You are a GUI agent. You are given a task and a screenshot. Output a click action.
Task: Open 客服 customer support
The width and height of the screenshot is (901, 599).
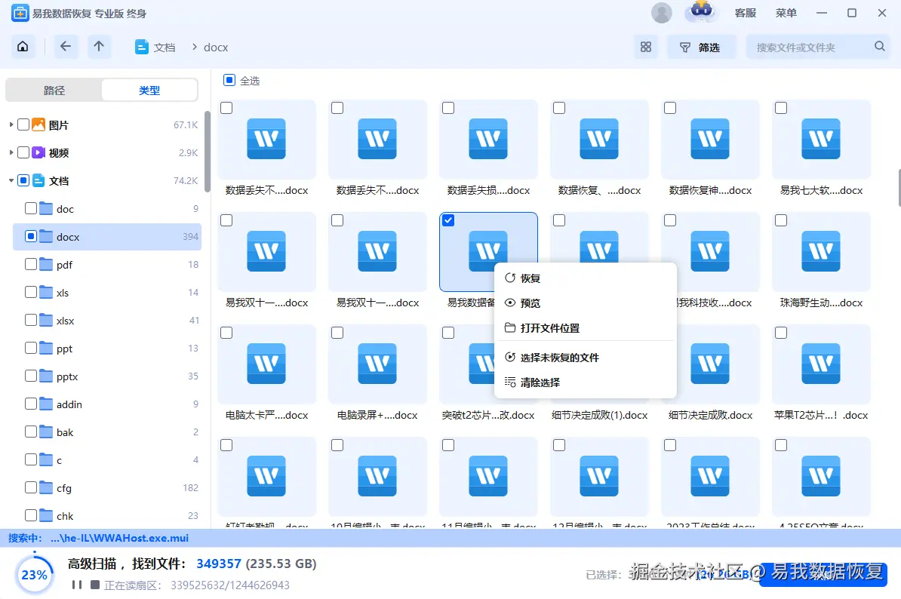746,13
